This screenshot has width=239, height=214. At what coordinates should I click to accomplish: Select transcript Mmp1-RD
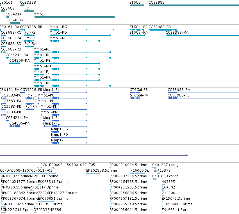(58, 33)
